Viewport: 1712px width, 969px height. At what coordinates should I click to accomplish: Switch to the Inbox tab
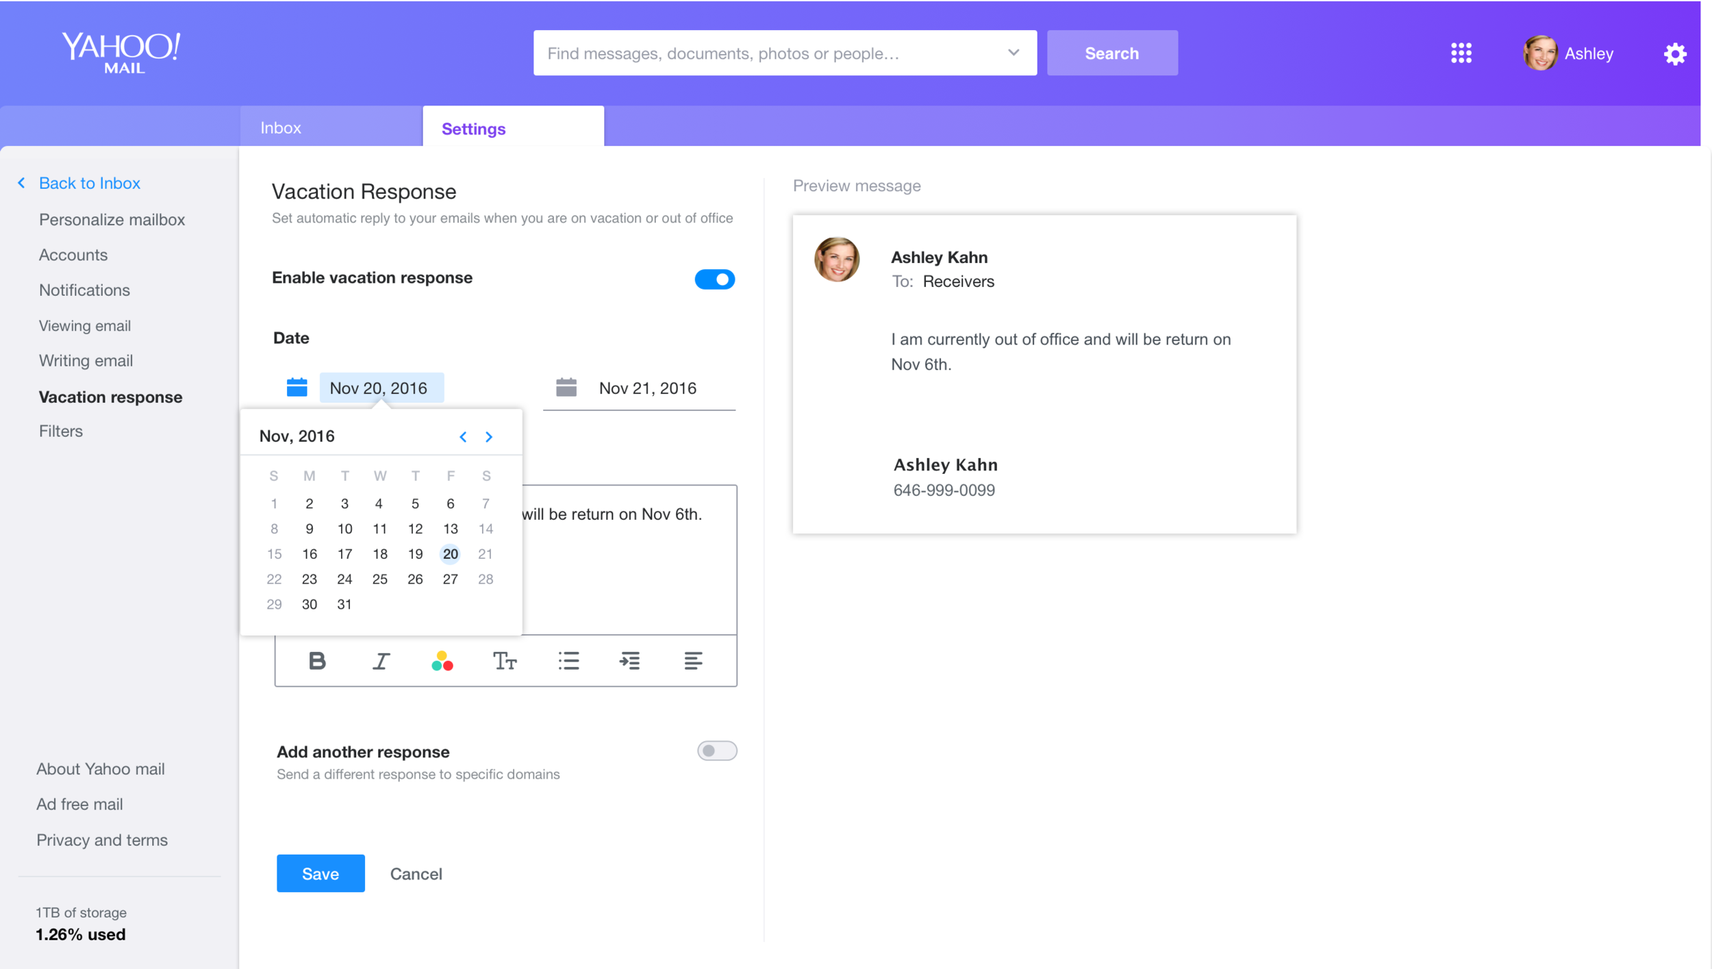(281, 128)
